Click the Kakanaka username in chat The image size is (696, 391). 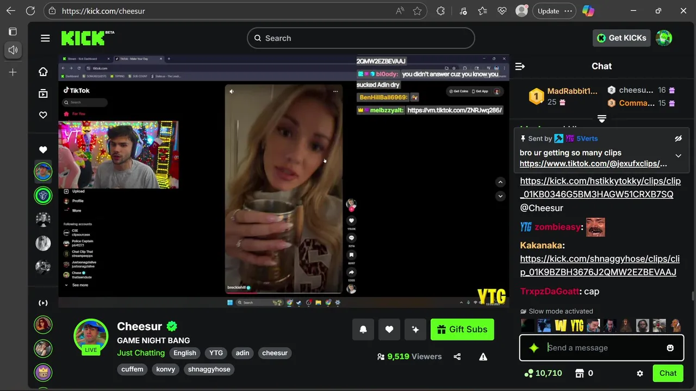tap(541, 245)
